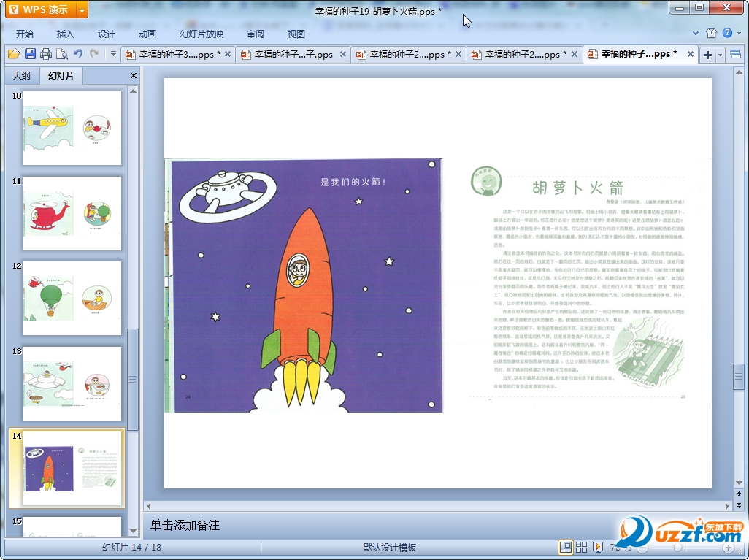
Task: Open the 幻灯片放映 ribbon tab
Action: click(x=201, y=34)
